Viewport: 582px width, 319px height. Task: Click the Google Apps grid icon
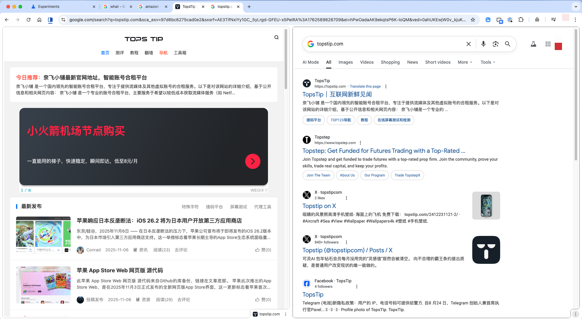click(548, 44)
